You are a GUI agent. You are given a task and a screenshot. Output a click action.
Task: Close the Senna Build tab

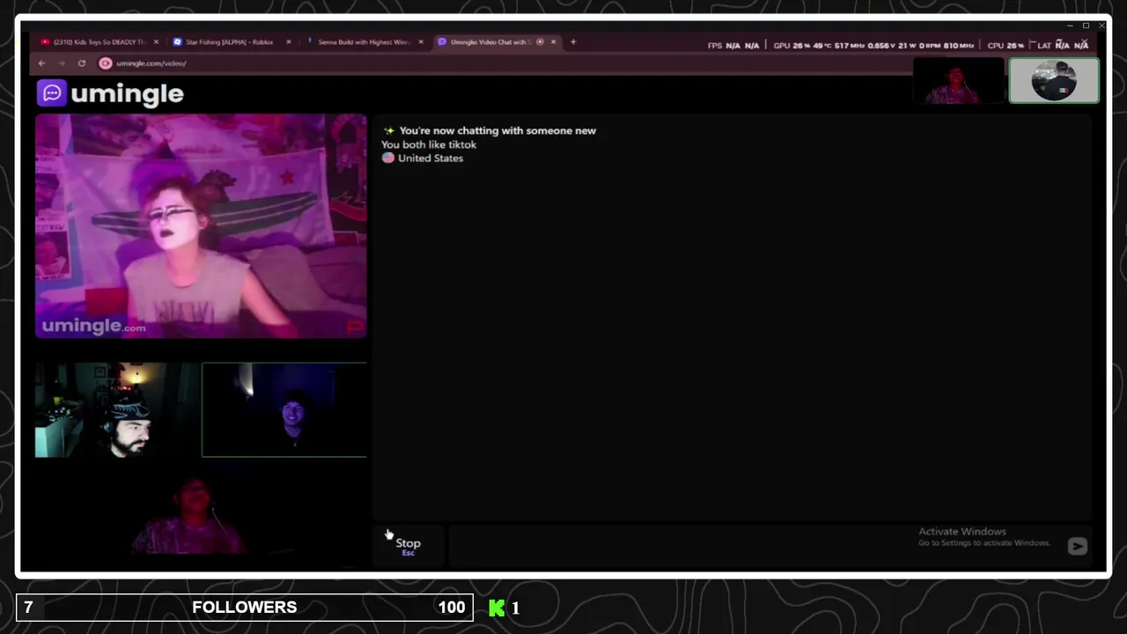[421, 41]
